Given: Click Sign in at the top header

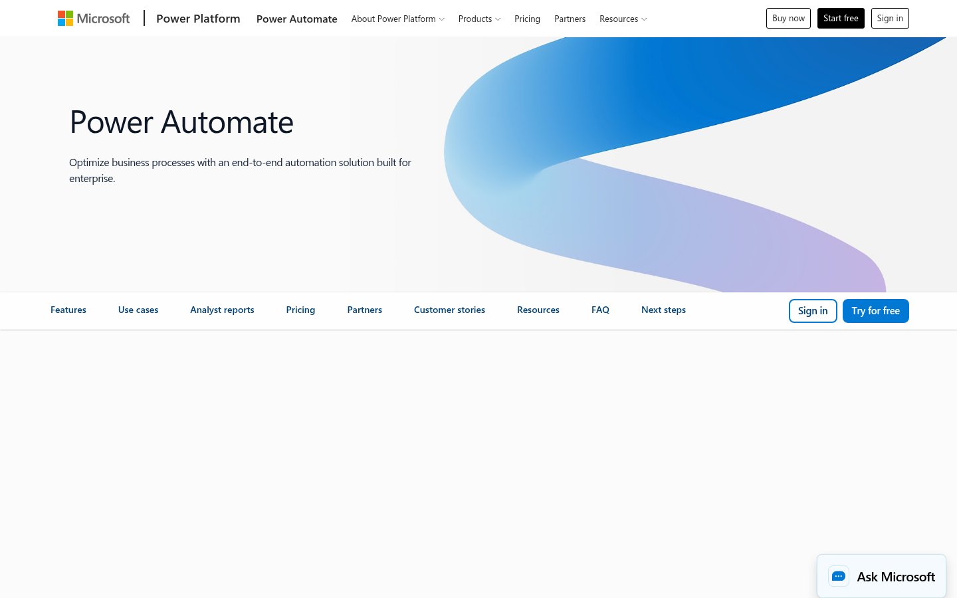Looking at the screenshot, I should coord(890,19).
